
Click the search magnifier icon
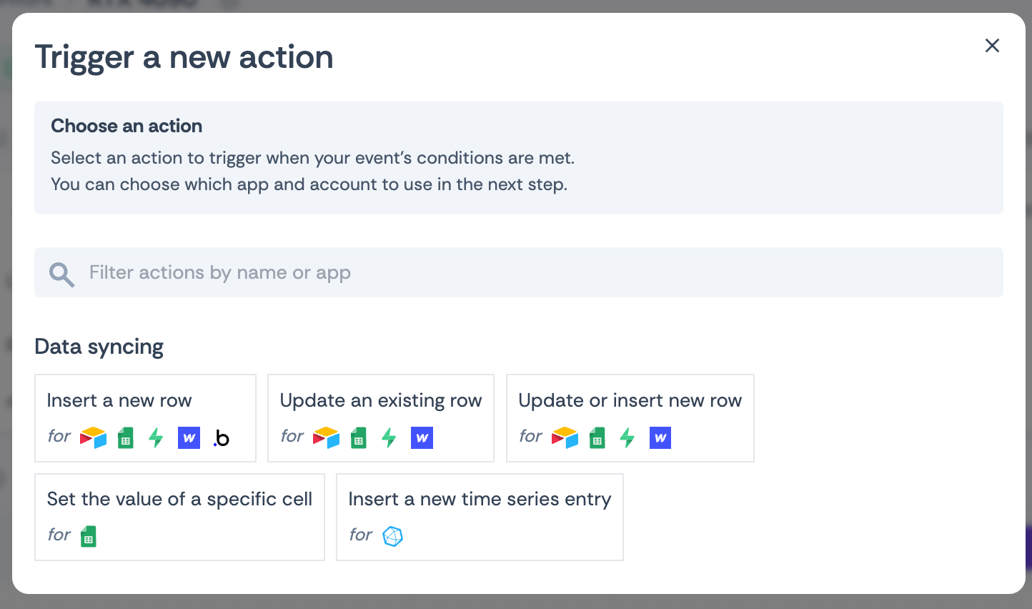61,274
